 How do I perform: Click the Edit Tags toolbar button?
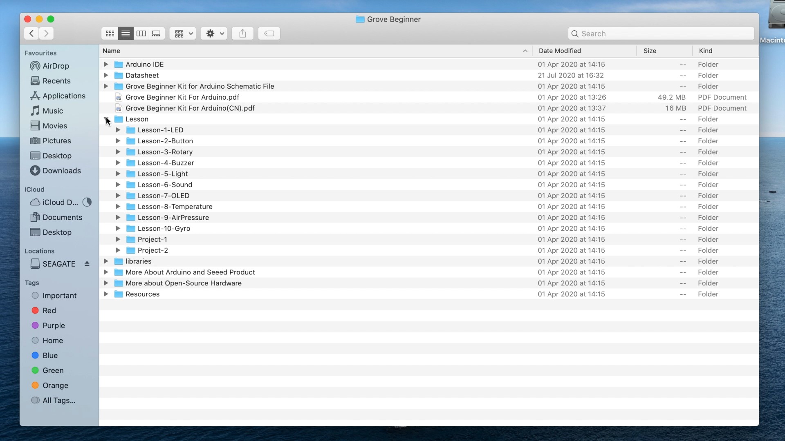coord(269,33)
